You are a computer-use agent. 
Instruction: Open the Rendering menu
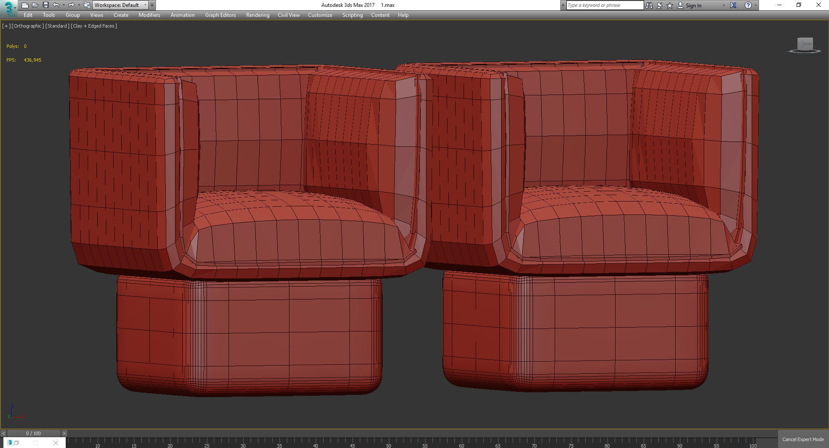click(x=258, y=15)
